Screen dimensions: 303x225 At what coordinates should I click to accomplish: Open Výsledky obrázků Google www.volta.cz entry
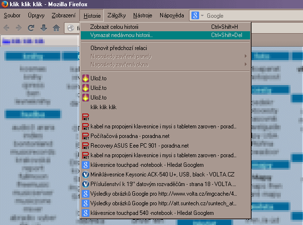click(165, 194)
